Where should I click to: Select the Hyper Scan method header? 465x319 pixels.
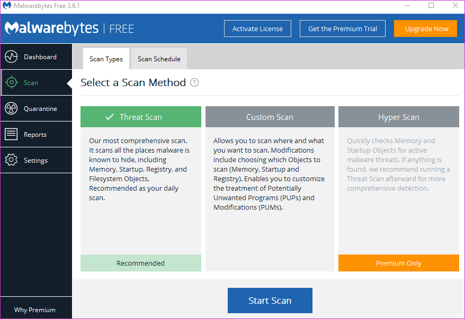(399, 117)
